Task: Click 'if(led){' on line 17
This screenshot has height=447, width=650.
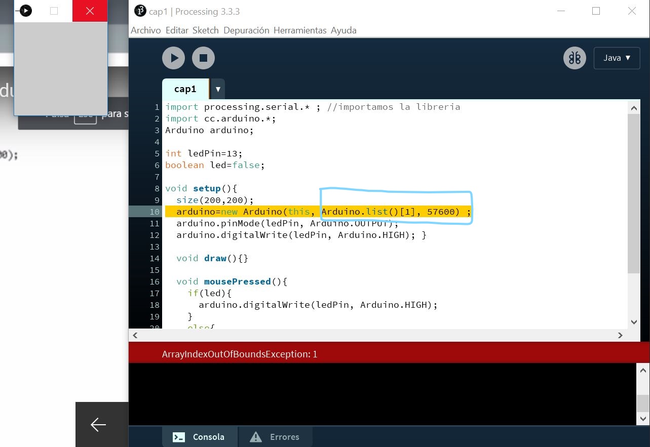Action: [x=209, y=293]
